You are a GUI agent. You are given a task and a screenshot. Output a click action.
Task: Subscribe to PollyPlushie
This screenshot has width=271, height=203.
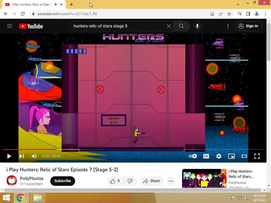62,181
